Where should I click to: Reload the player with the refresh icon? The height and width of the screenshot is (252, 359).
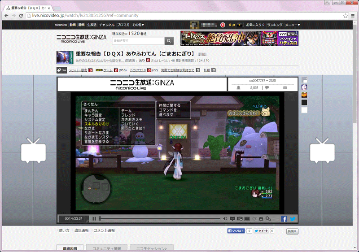pos(254,219)
